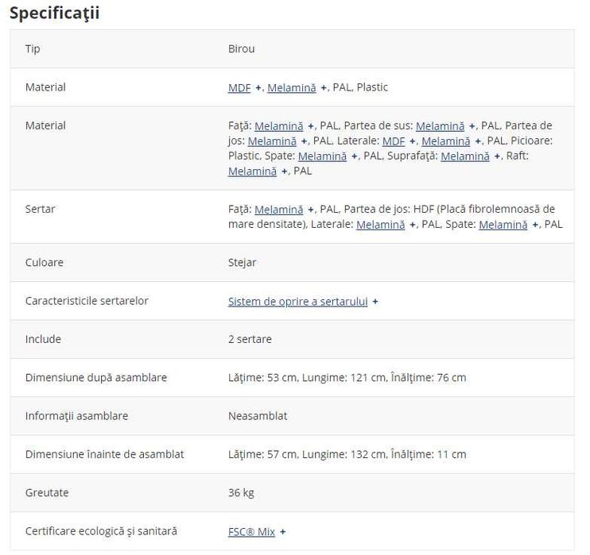The width and height of the screenshot is (590, 555).
Task: Click plus icon next to FSC® Mix
Action: (x=282, y=532)
